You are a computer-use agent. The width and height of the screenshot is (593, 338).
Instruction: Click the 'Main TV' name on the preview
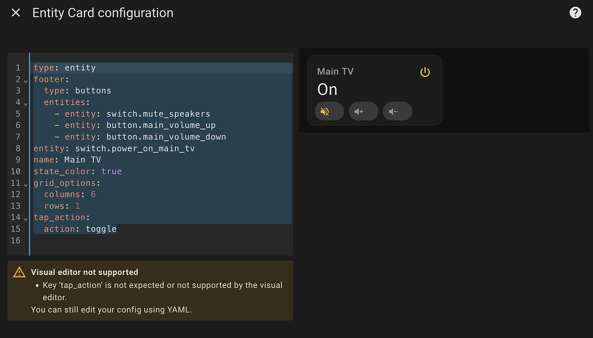(335, 71)
